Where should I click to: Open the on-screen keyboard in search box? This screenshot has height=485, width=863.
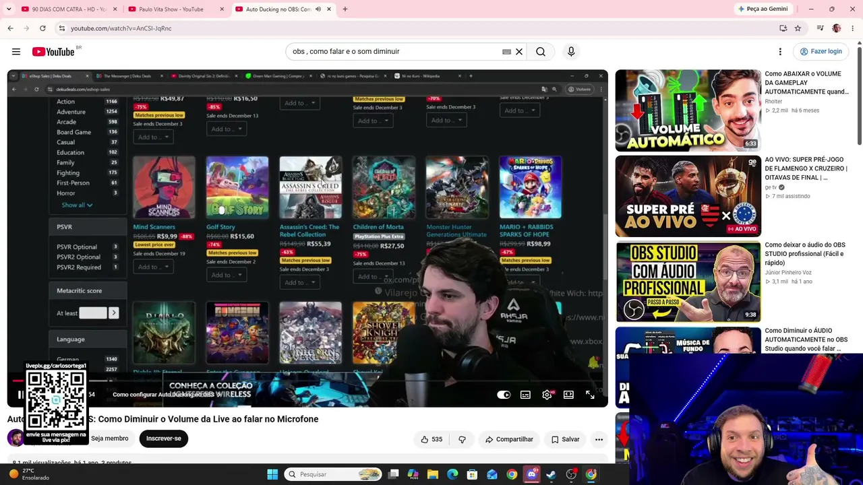[506, 52]
